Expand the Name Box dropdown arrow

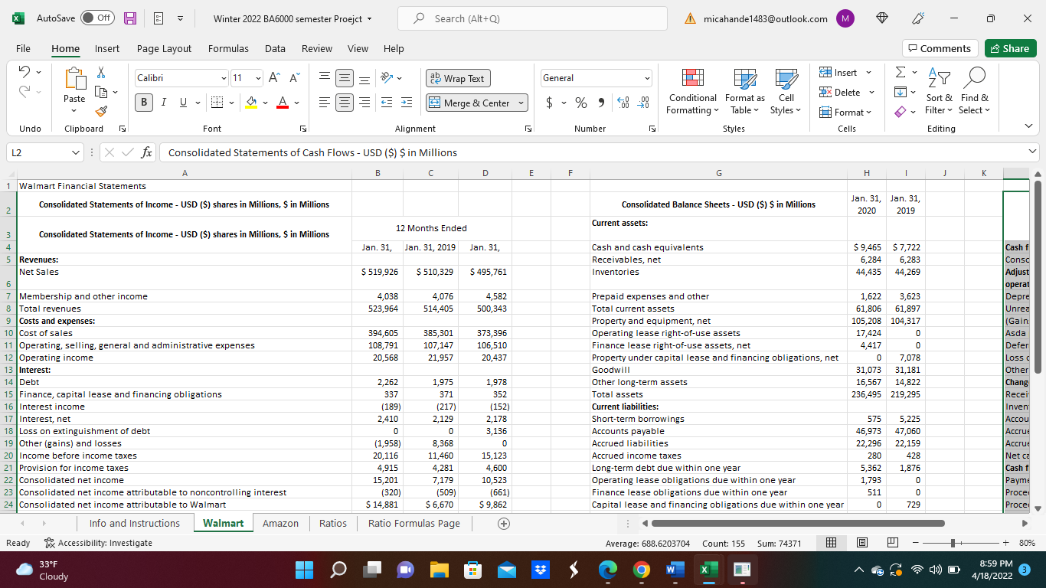74,152
